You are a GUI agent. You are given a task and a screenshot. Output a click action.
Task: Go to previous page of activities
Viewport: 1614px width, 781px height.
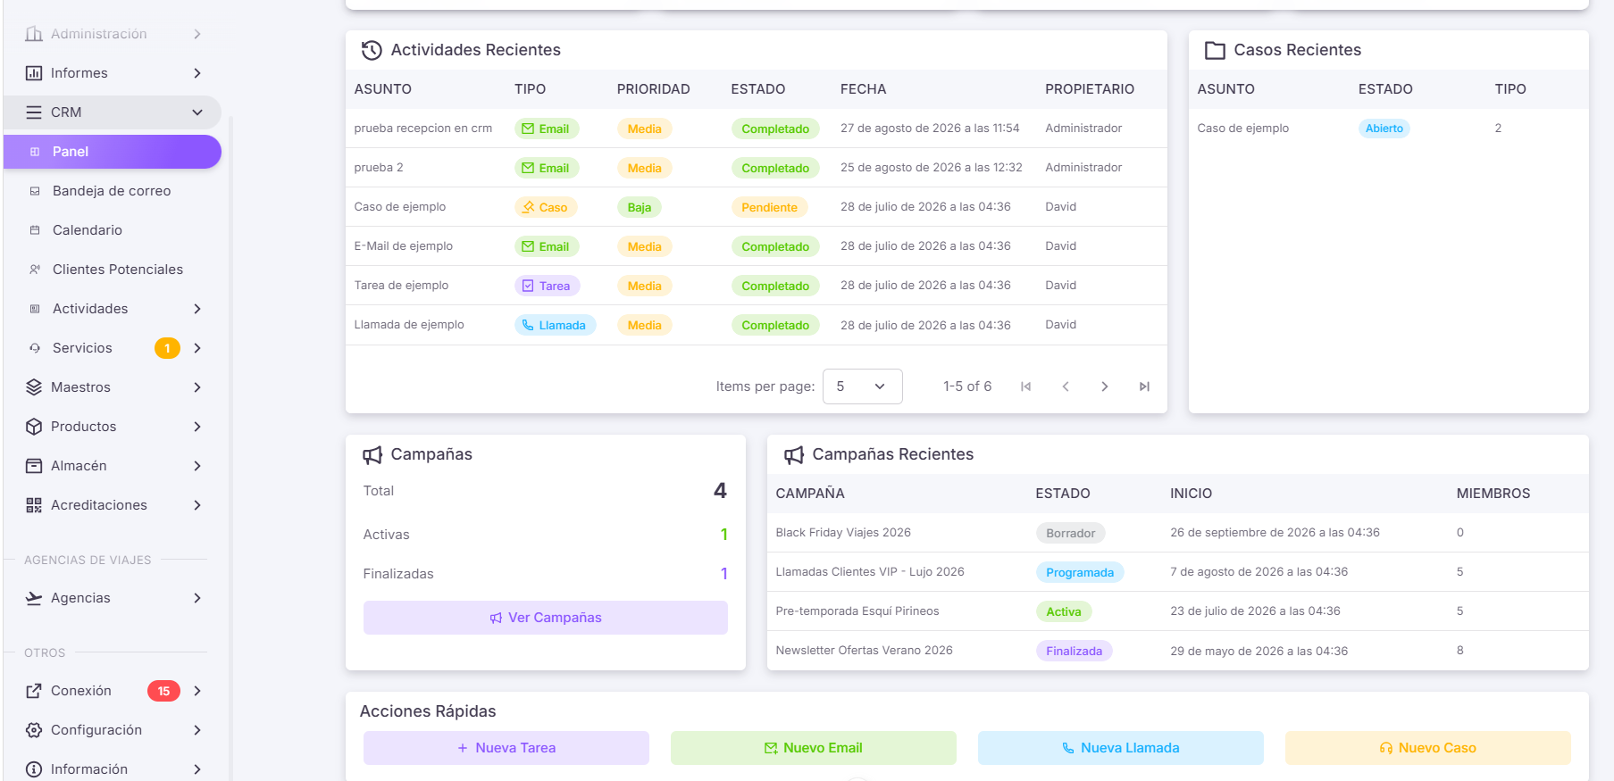coord(1066,386)
